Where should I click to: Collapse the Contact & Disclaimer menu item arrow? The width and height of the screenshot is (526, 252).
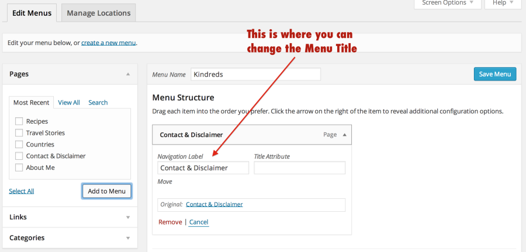pos(344,135)
